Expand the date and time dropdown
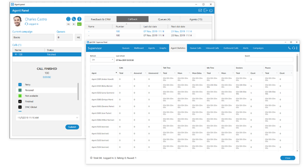Viewport: 307px width, 167px height. click(76, 118)
